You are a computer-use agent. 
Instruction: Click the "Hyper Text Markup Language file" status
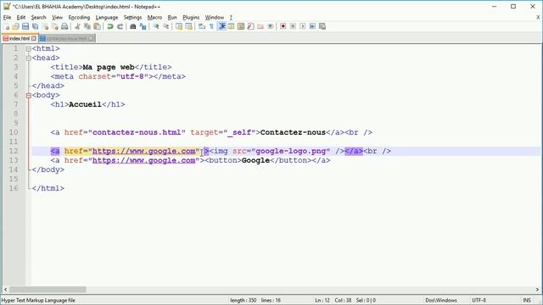pyautogui.click(x=38, y=300)
